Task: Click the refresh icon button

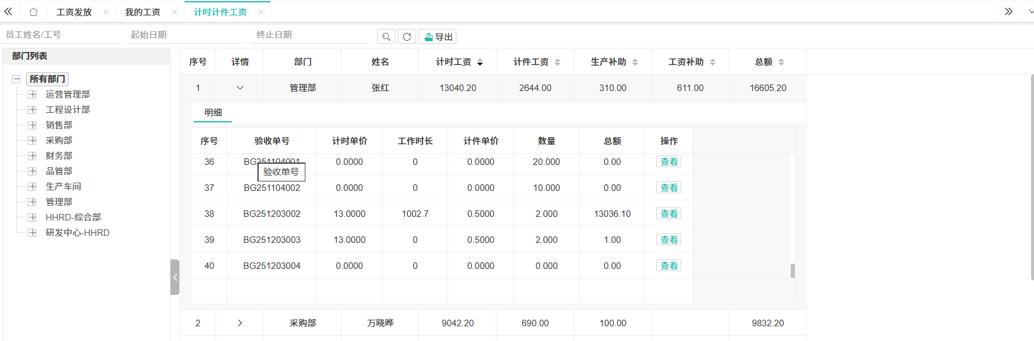Action: coord(407,37)
